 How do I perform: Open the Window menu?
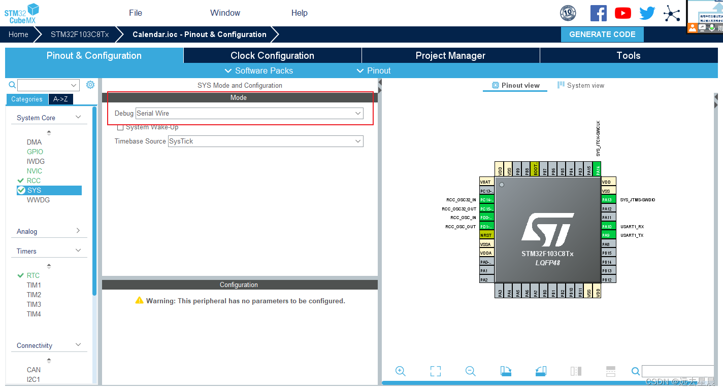point(225,13)
